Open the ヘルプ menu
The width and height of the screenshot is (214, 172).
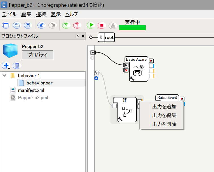(72, 14)
